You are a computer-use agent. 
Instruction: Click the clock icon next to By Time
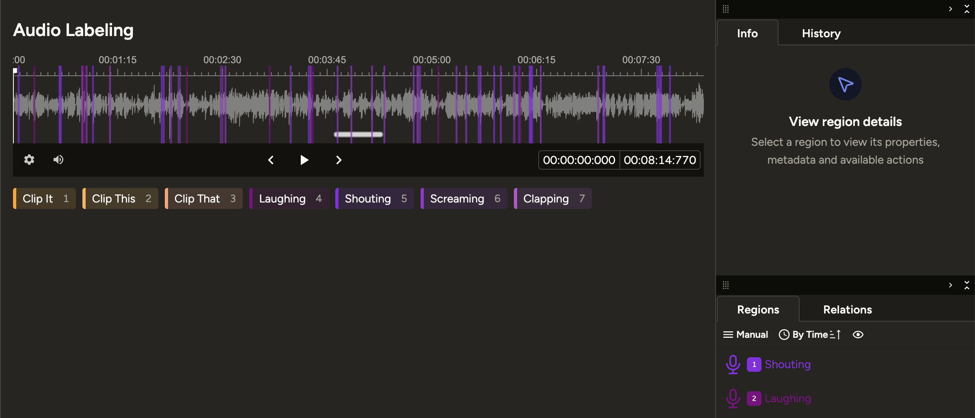(x=783, y=335)
